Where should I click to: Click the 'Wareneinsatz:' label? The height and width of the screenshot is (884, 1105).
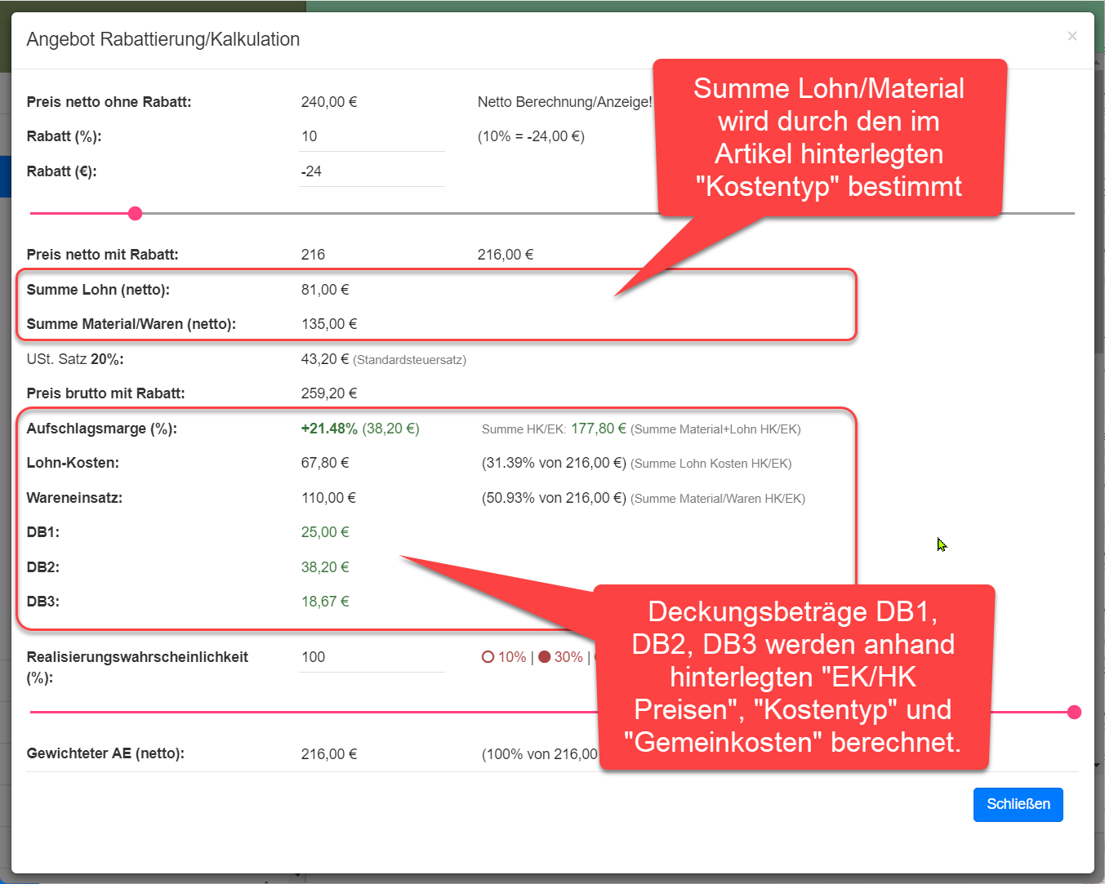(74, 498)
